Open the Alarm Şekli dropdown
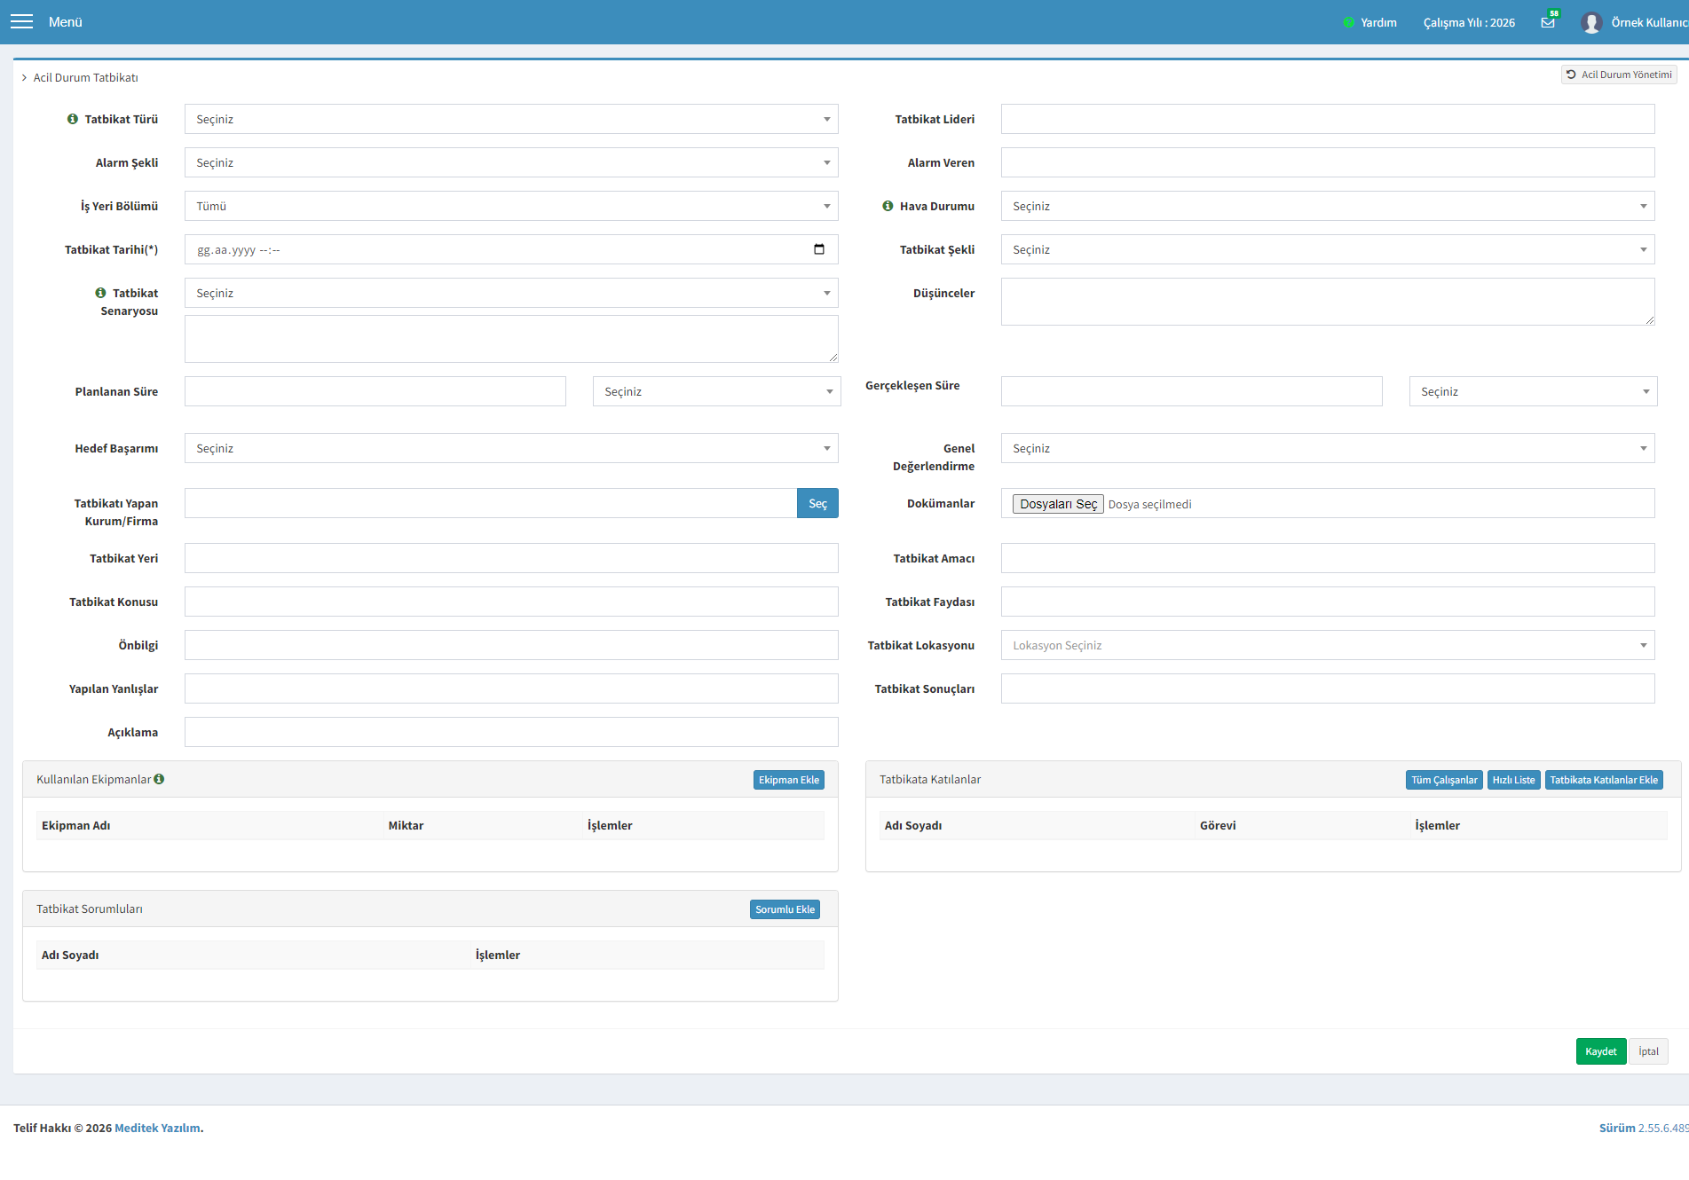Image resolution: width=1689 pixels, height=1180 pixels. pos(511,162)
